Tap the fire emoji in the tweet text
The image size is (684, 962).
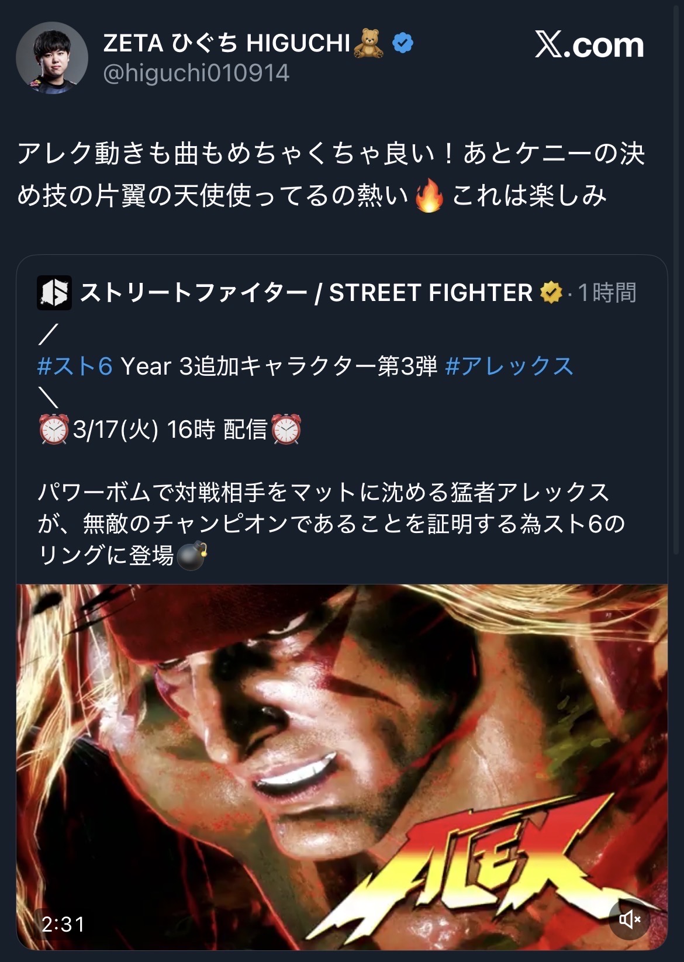(x=429, y=196)
